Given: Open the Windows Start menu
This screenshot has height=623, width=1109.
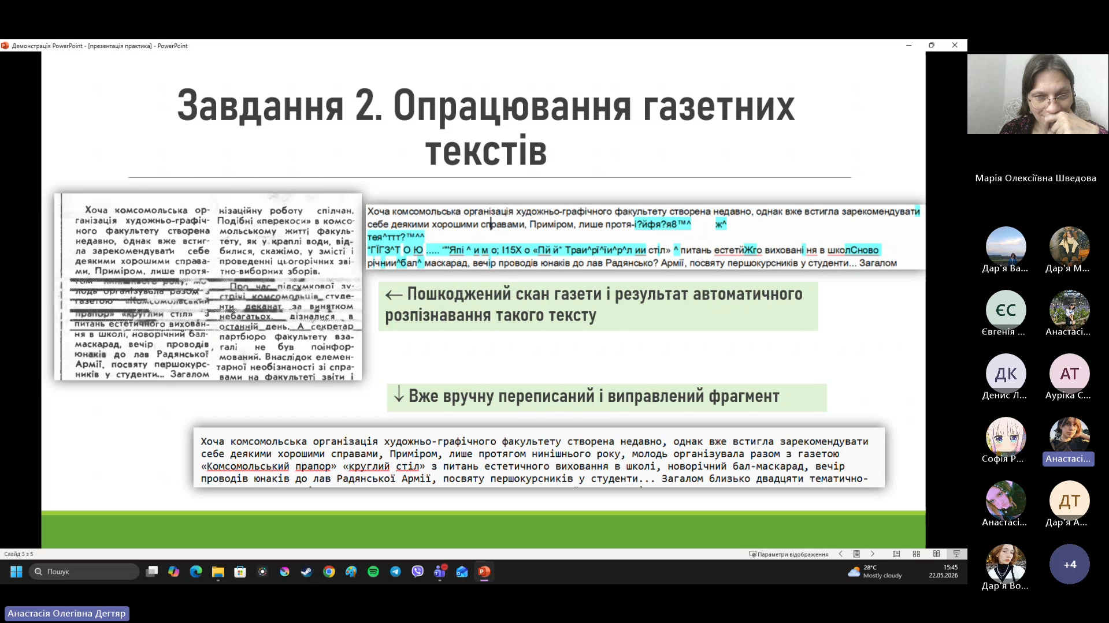Looking at the screenshot, I should click(16, 572).
